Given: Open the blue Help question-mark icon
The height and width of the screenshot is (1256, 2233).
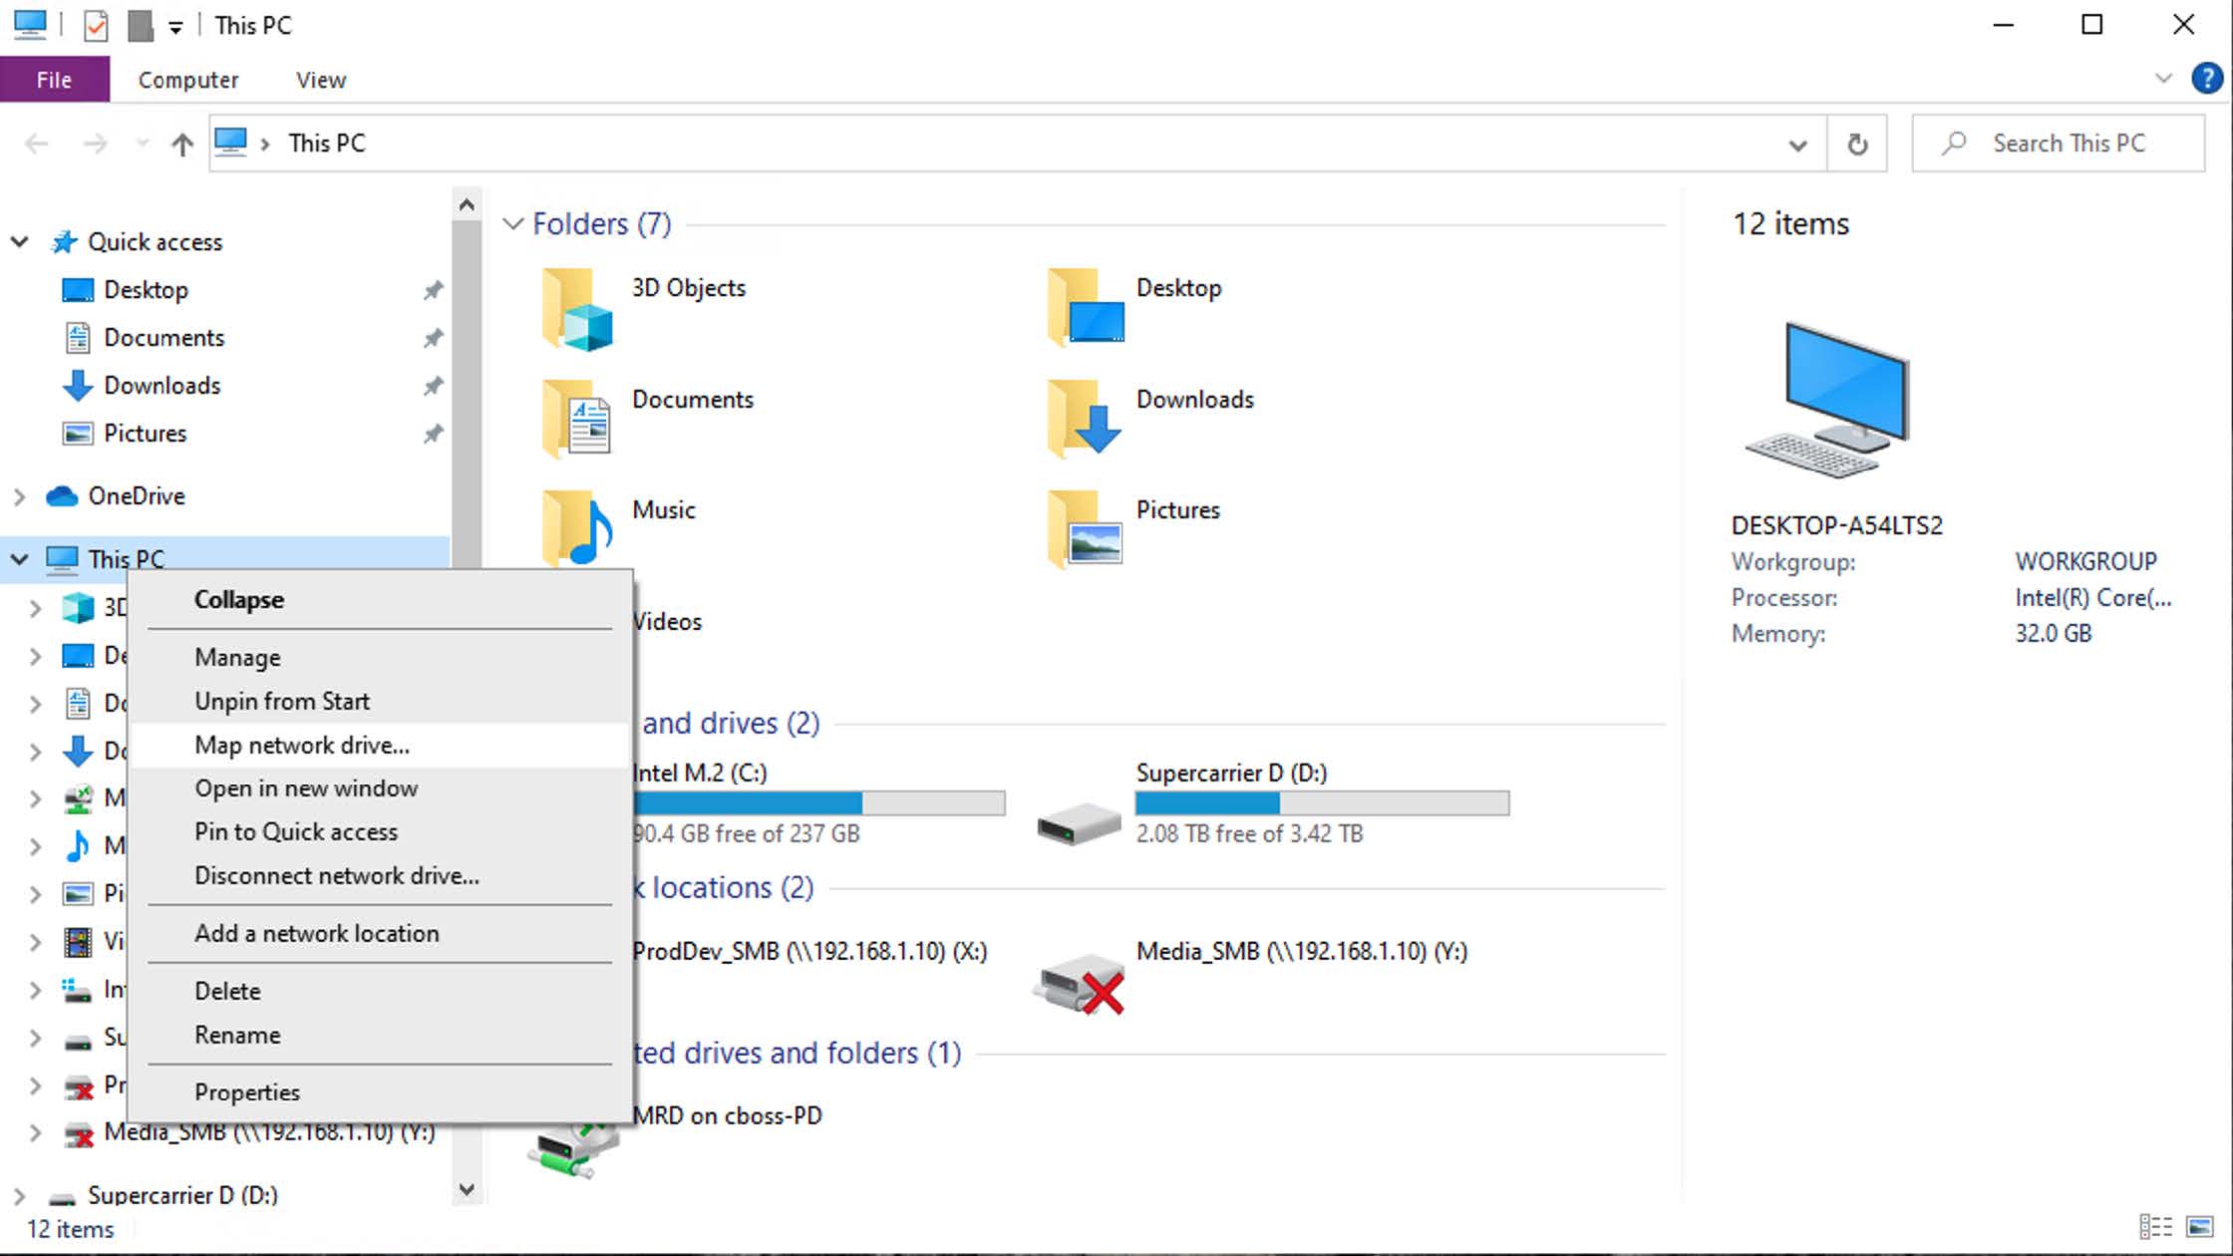Looking at the screenshot, I should (x=2206, y=79).
